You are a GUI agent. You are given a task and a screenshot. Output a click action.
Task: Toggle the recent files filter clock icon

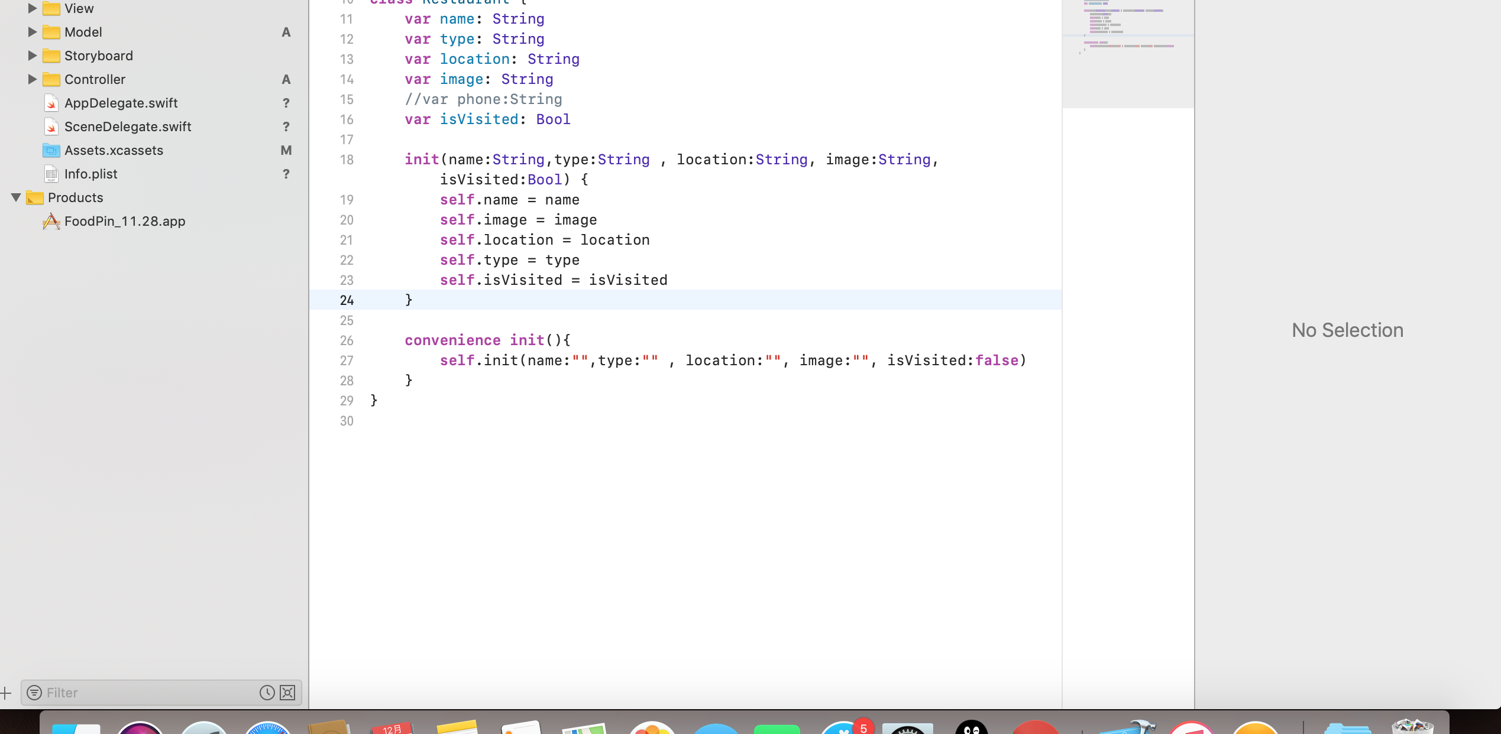(267, 693)
